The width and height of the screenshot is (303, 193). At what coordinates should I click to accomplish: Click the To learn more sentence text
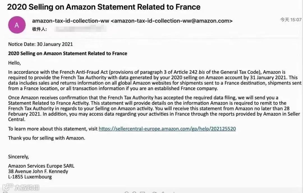(53, 129)
